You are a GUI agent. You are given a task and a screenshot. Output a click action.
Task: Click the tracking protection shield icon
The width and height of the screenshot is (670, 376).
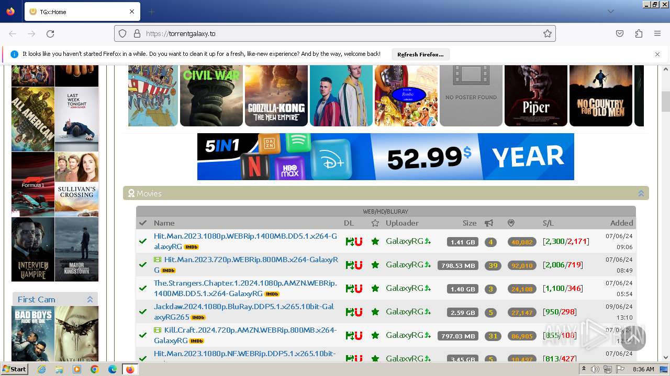click(x=122, y=33)
